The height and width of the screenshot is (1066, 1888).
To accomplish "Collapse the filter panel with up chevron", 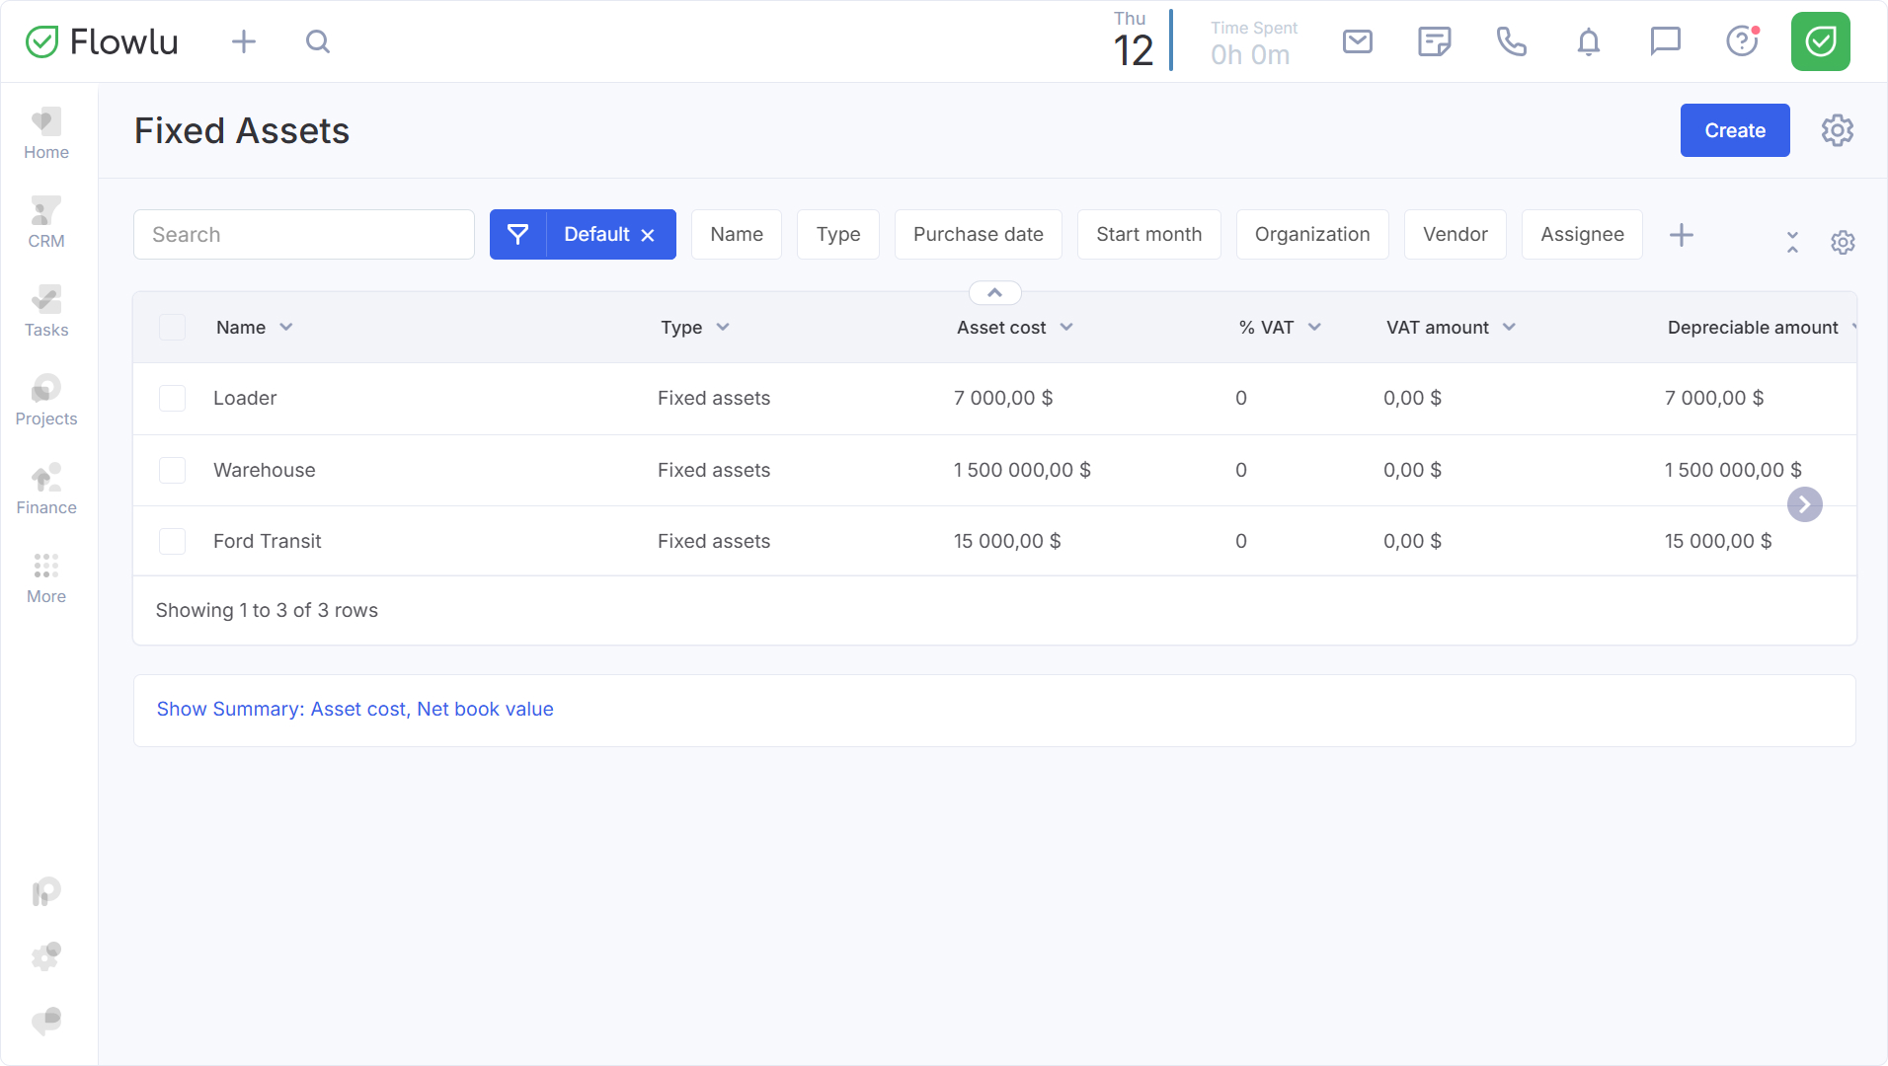I will [x=994, y=293].
